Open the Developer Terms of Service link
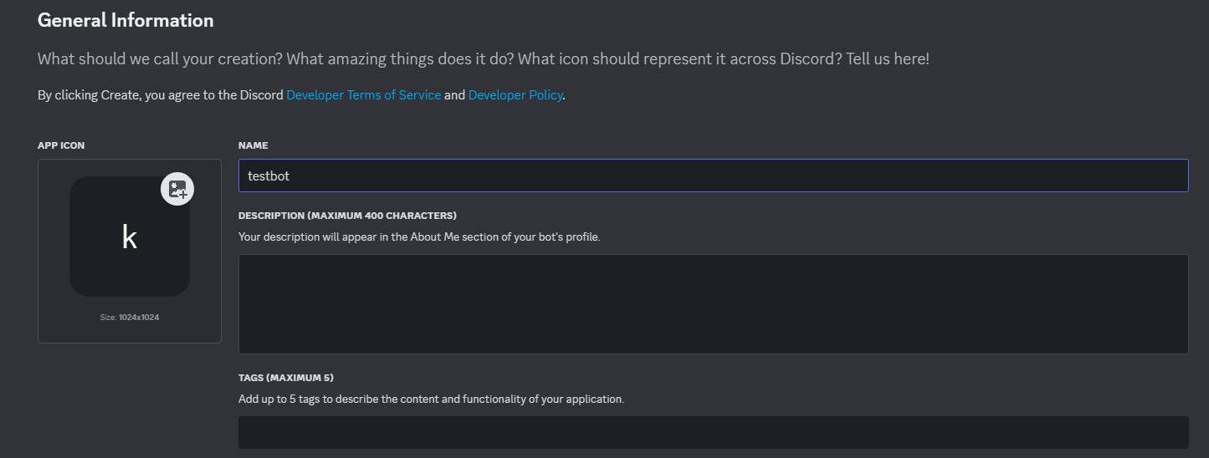This screenshot has width=1209, height=458. (x=363, y=95)
